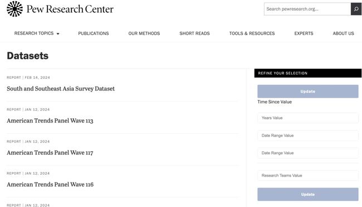362x207 pixels.
Task: Click the search magnifier button
Action: coord(356,9)
